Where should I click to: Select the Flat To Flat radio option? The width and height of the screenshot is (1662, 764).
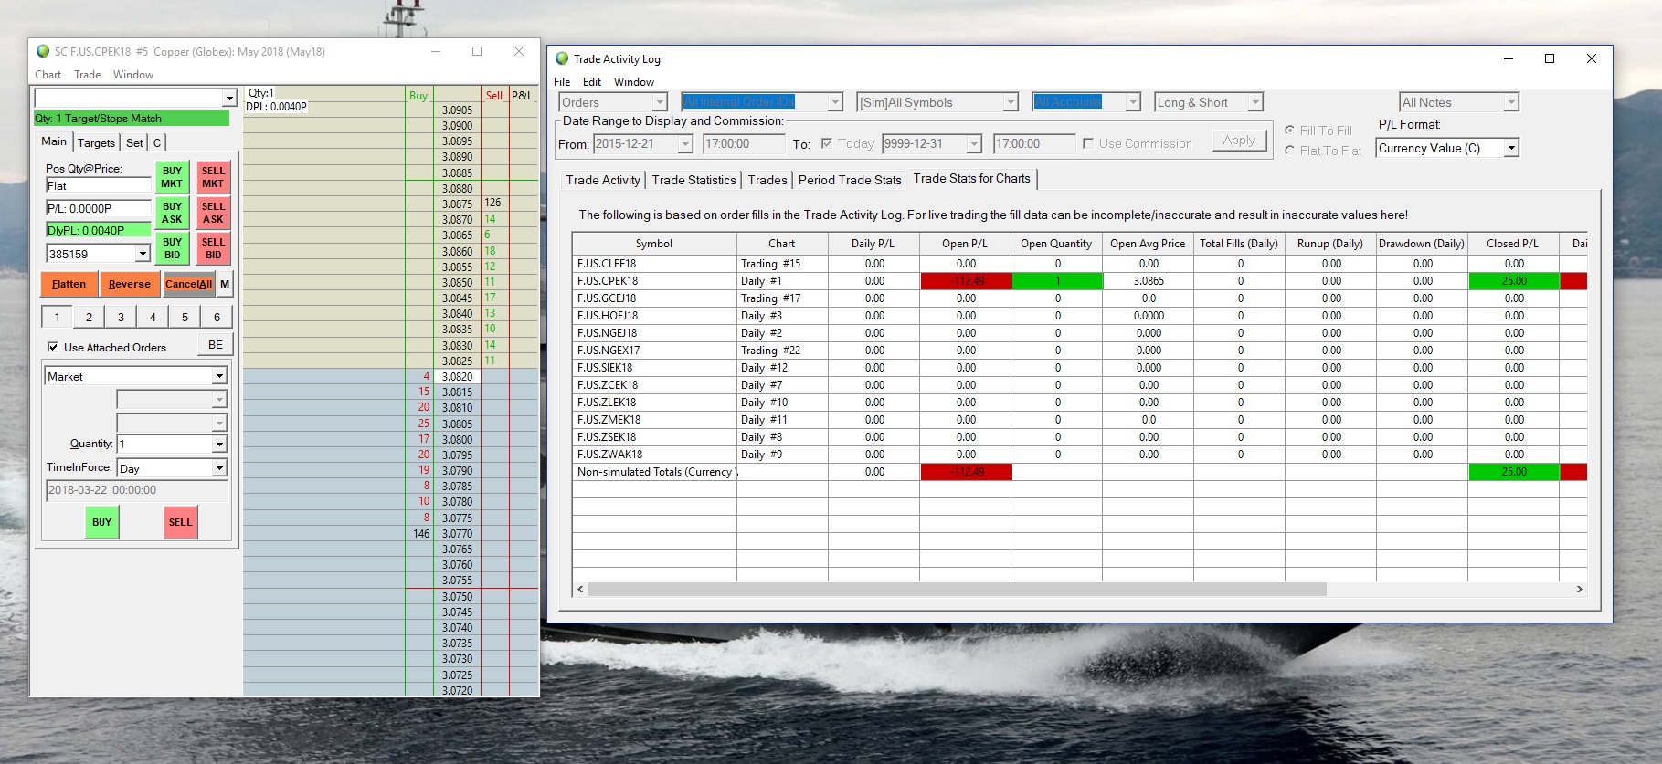point(1289,151)
